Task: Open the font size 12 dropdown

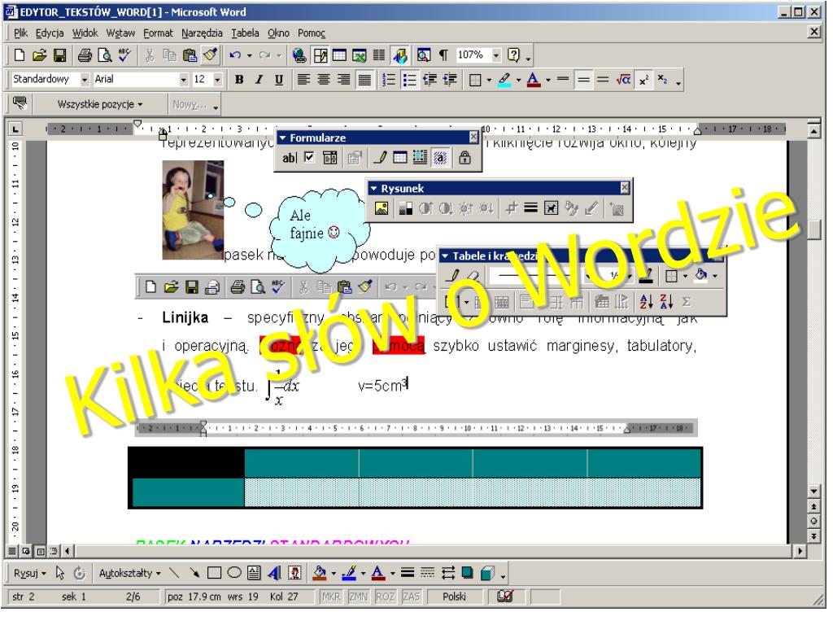Action: pos(217,80)
